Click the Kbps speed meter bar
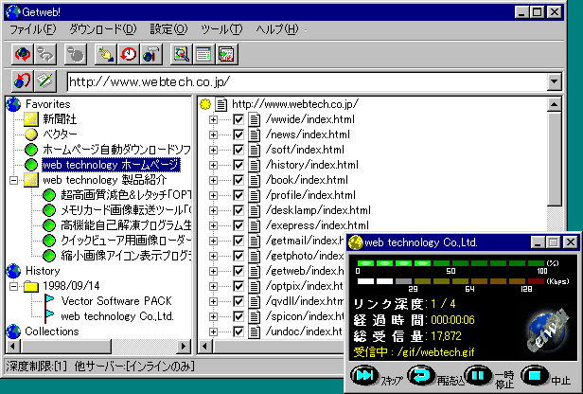583x394 pixels. coord(450,281)
